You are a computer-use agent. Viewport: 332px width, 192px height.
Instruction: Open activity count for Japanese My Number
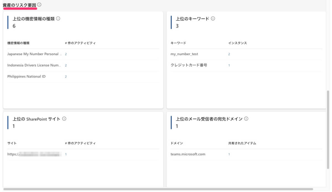click(x=66, y=54)
